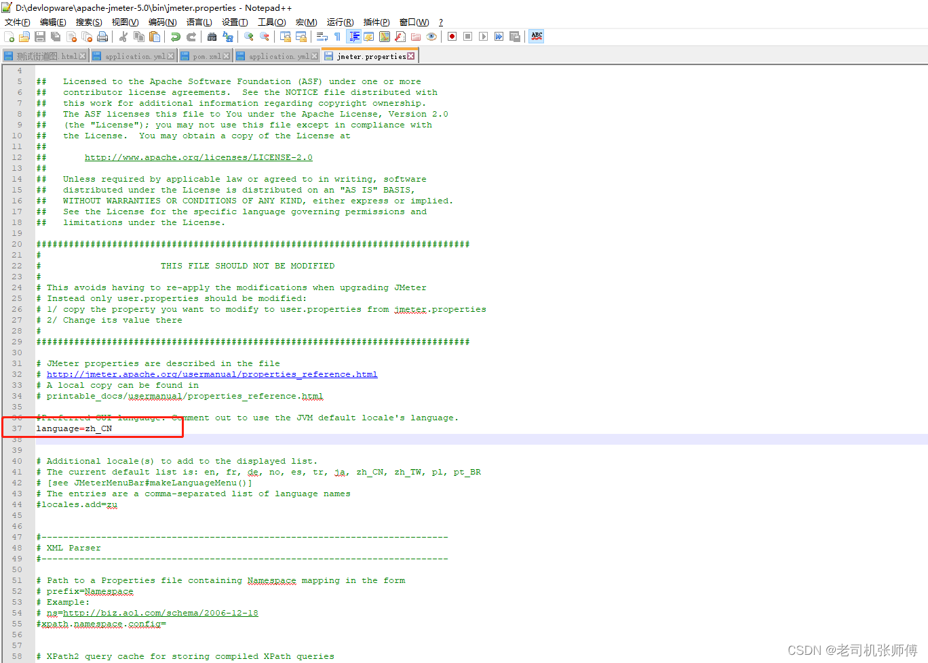Click 'THIS FILE SHOULD NOT BE MODIFIED' text
This screenshot has height=663, width=928.
pos(248,266)
